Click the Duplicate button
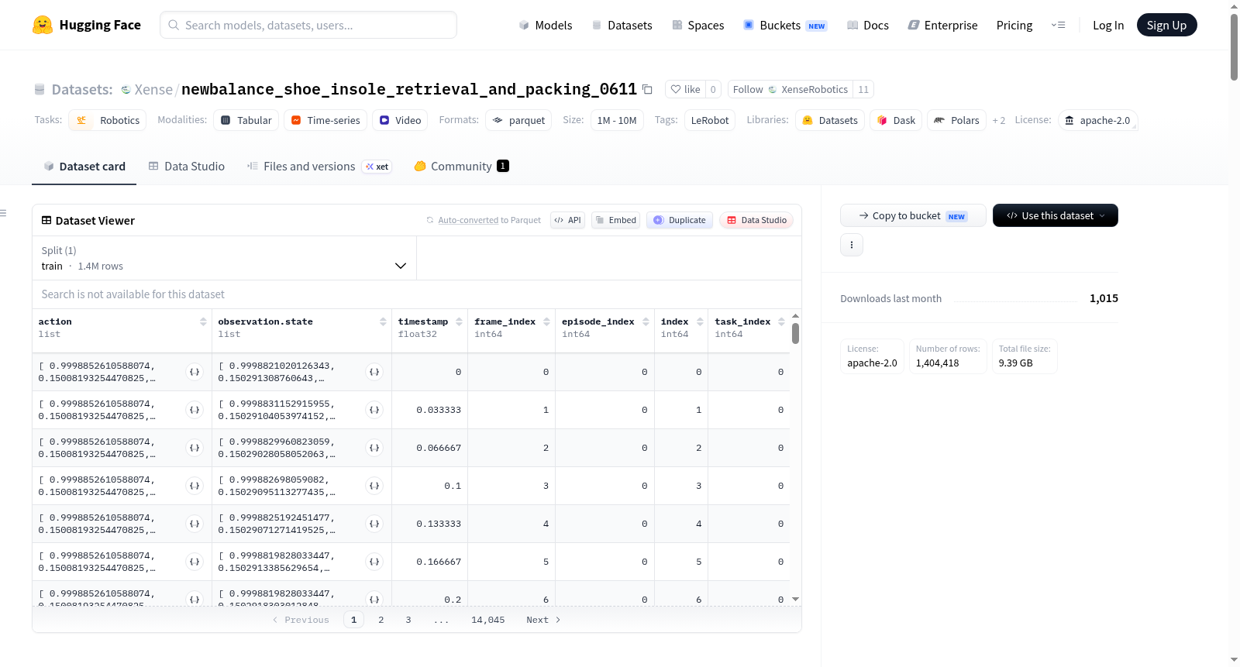 click(680, 220)
